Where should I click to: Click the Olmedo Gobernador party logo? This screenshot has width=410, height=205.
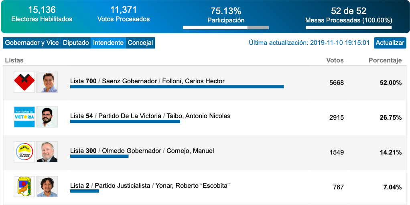[x=24, y=152]
